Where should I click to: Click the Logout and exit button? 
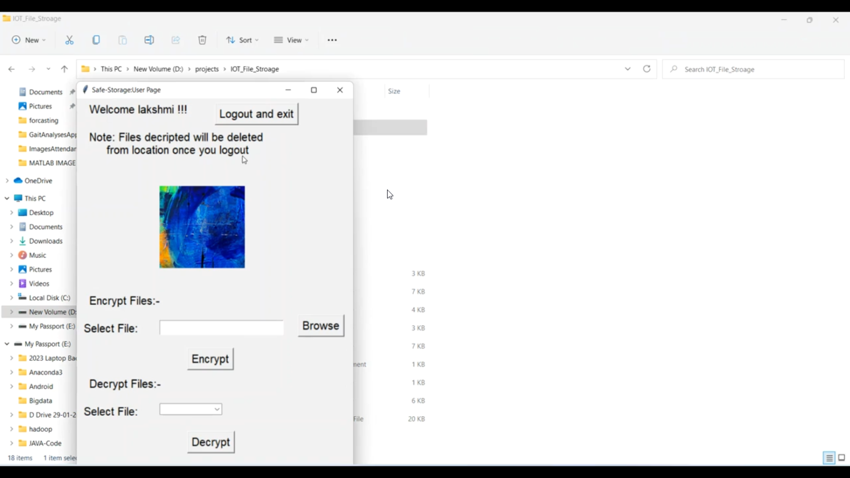pos(256,113)
